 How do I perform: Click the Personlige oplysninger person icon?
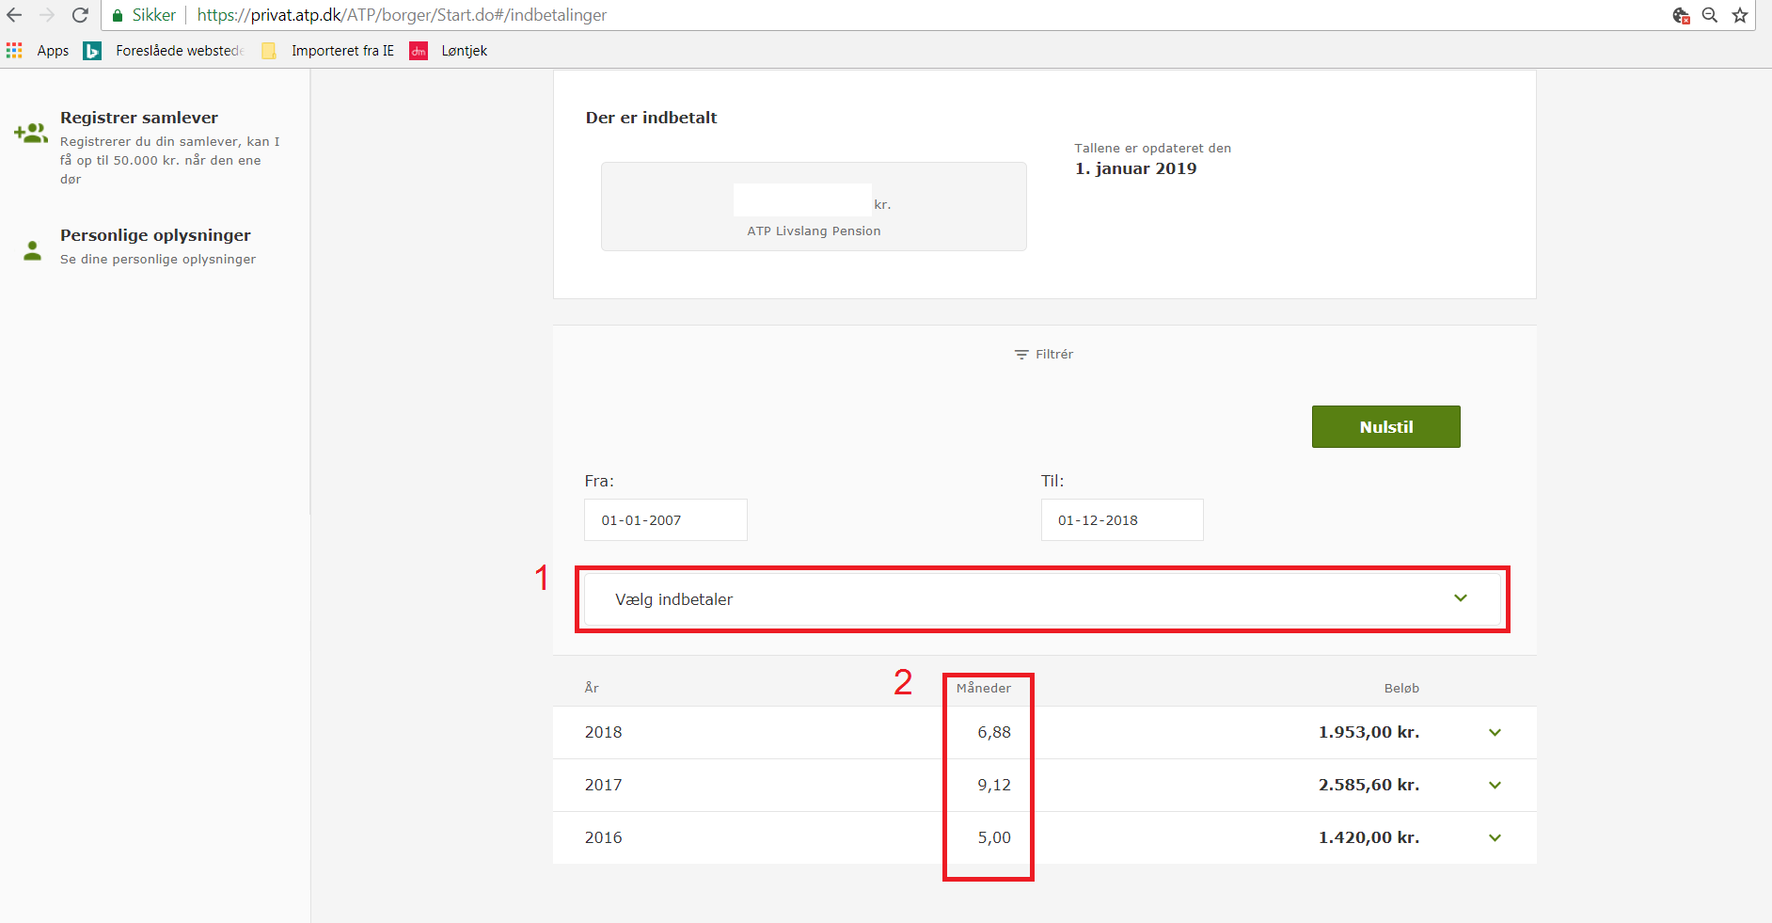click(33, 250)
